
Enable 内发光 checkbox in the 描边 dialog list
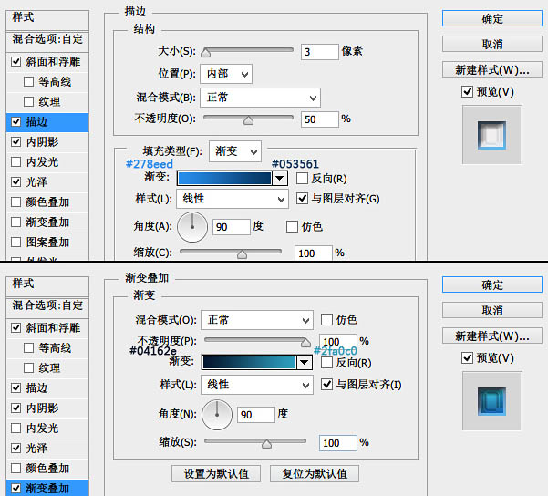coord(16,161)
